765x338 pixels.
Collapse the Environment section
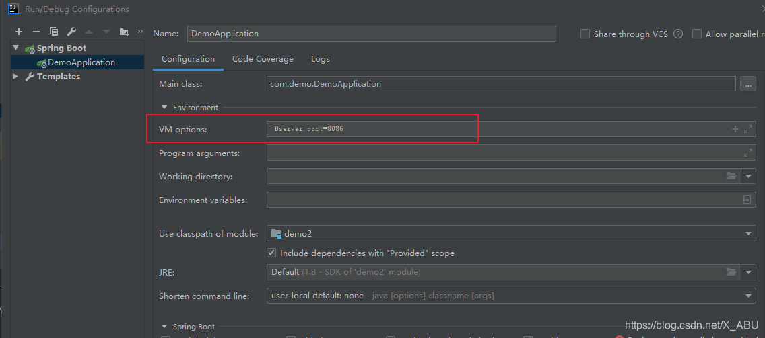coord(164,107)
